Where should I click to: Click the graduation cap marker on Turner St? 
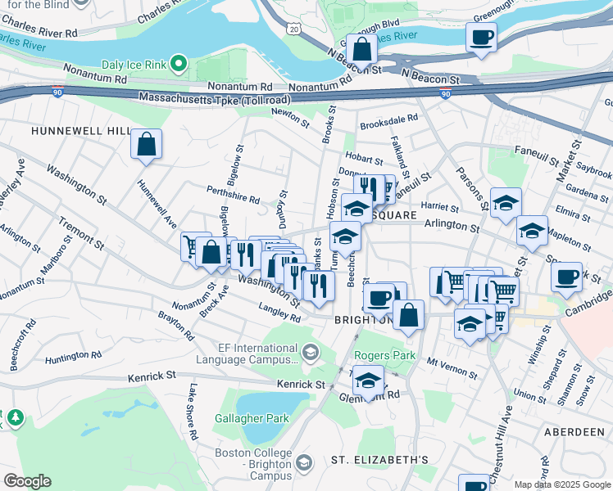pos(345,236)
